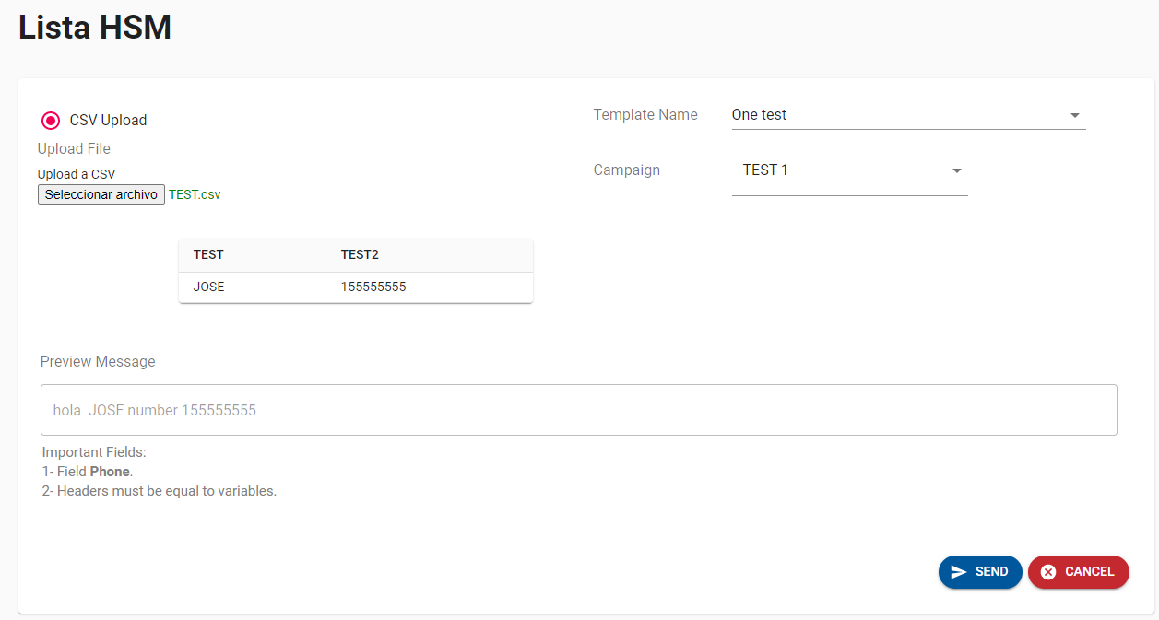
Task: Select the JOSE table cell
Action: pyautogui.click(x=209, y=287)
